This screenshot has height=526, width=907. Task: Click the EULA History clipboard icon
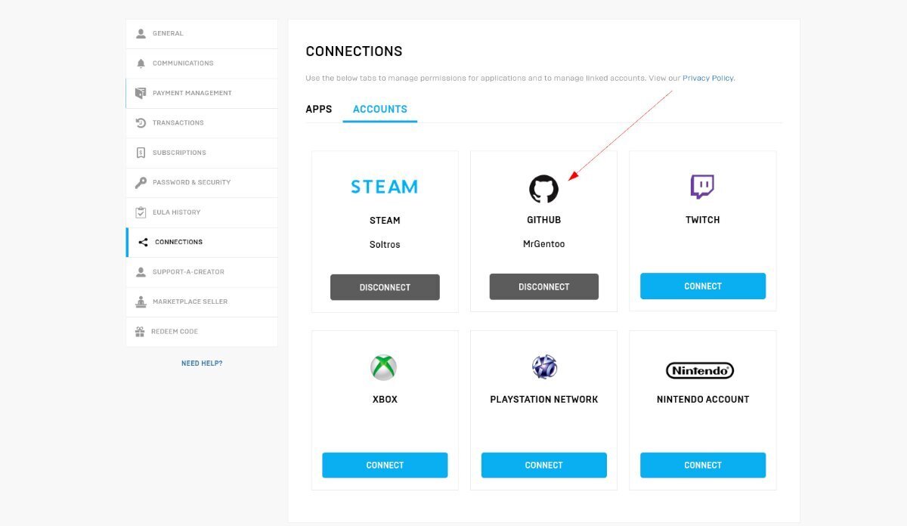[141, 212]
